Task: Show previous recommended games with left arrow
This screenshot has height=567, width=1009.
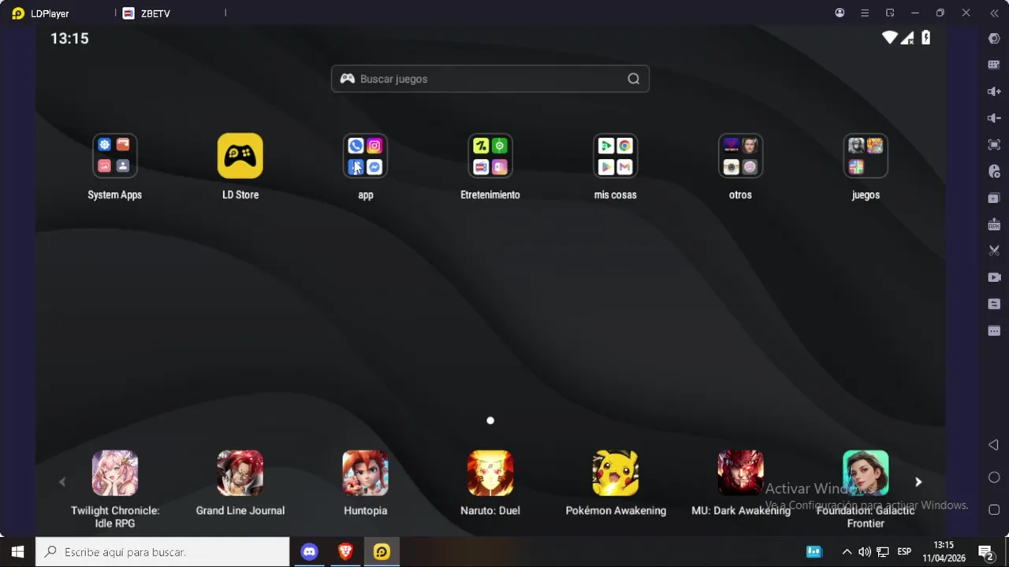Action: click(x=62, y=482)
